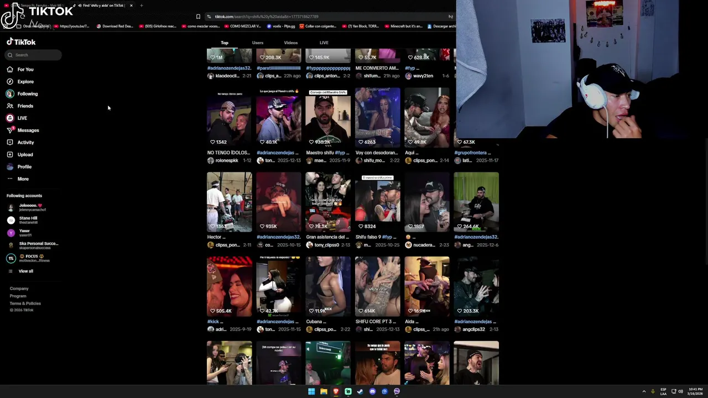This screenshot has height=398, width=708.
Task: Click the tony_clipss0 username link
Action: click(326, 245)
